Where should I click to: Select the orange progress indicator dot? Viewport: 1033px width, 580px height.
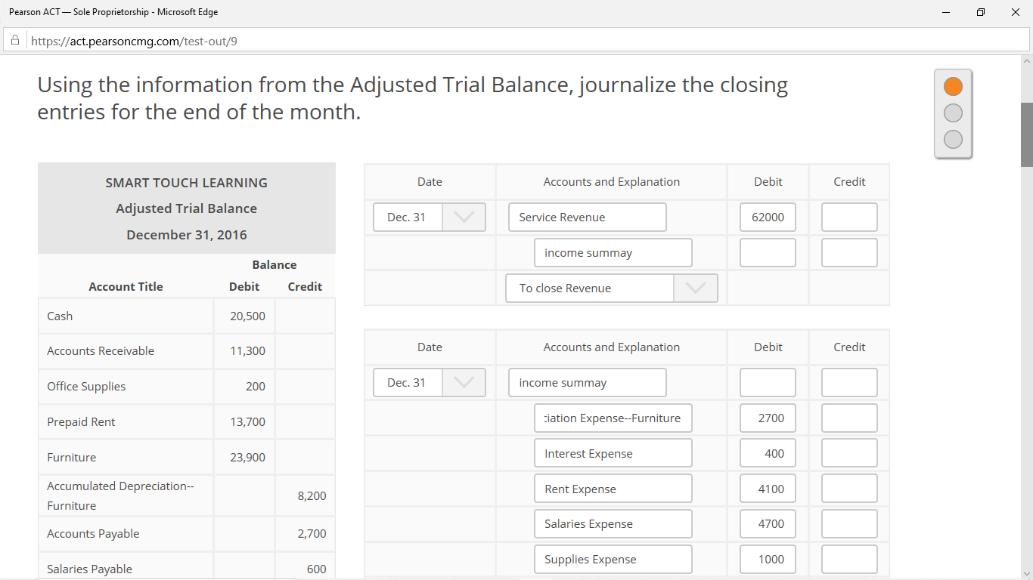tap(954, 86)
